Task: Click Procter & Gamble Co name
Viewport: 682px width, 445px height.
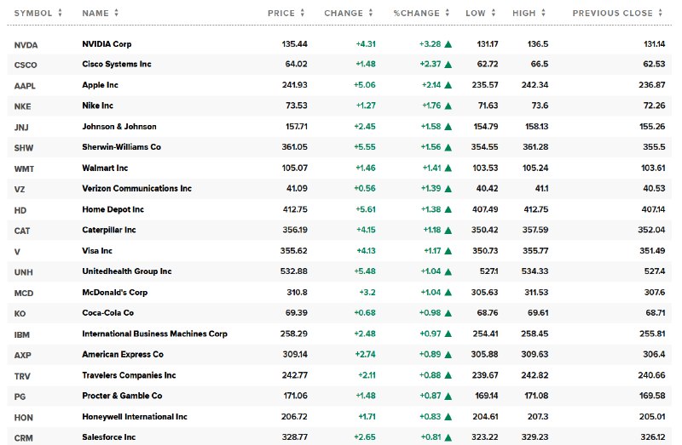Action: point(122,396)
